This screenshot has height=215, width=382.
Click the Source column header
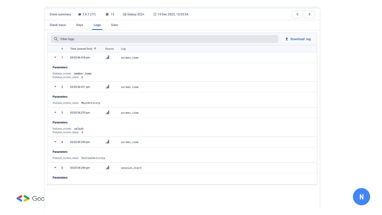110,49
